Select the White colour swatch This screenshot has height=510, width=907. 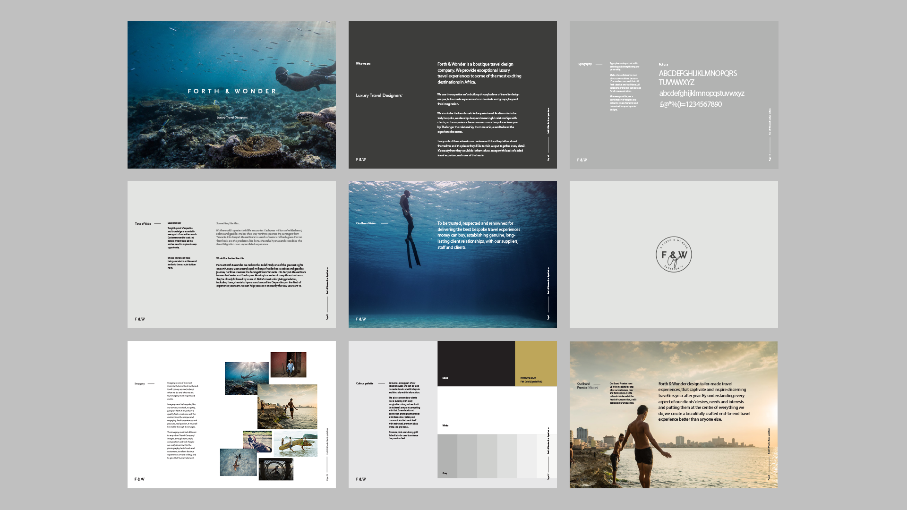coord(497,410)
